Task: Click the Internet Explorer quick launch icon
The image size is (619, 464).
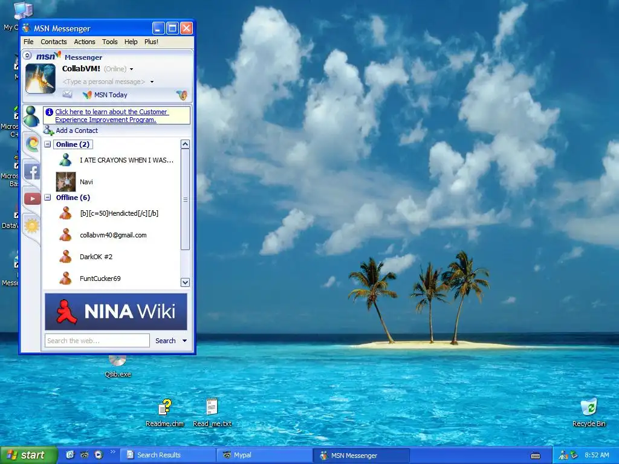Action: coord(70,454)
